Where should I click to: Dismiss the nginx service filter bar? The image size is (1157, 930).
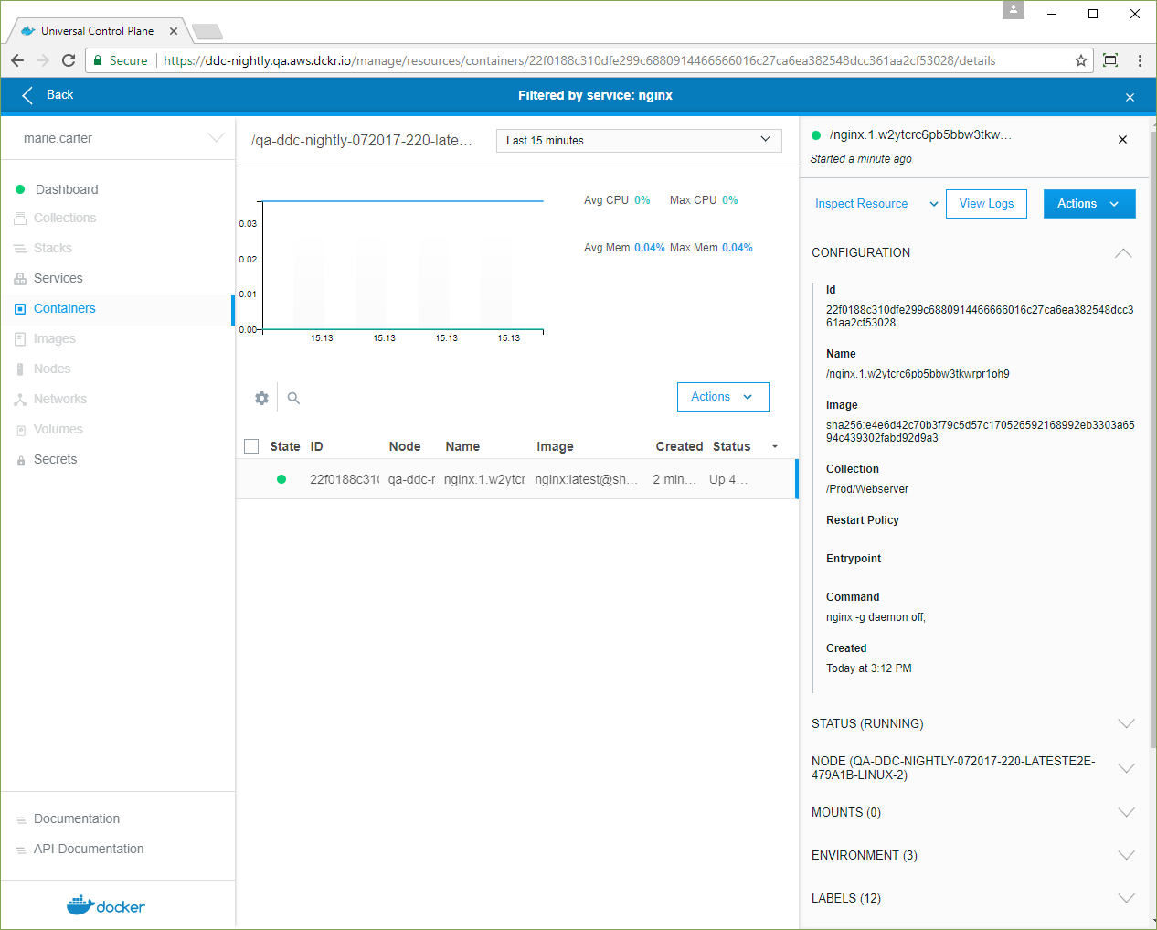(1130, 97)
